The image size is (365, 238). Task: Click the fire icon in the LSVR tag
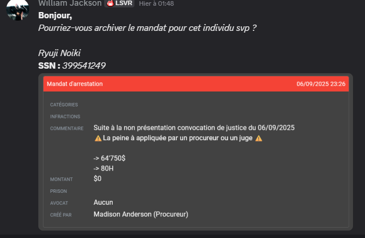tap(111, 3)
